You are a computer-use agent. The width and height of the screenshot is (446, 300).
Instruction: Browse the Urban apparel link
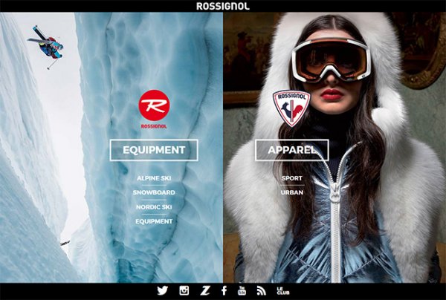click(x=292, y=192)
